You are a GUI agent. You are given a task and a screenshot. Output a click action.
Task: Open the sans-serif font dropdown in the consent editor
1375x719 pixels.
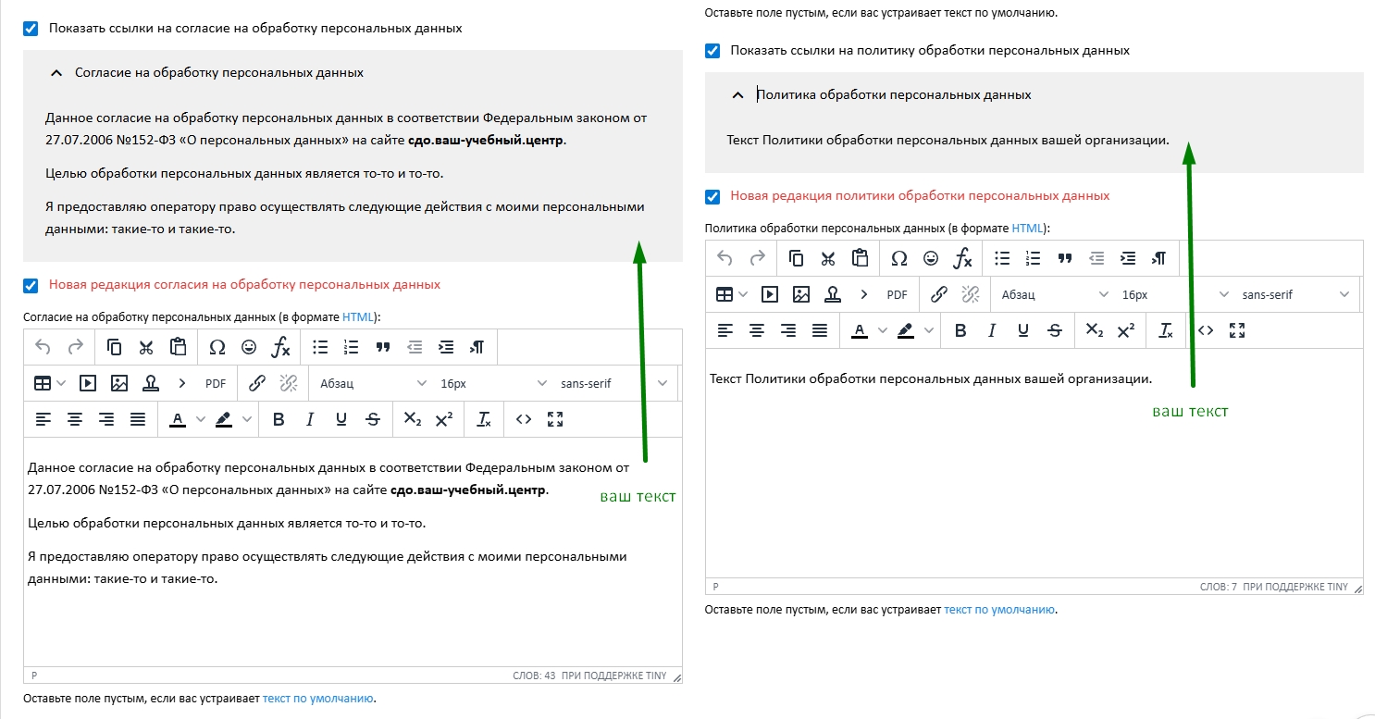coord(613,383)
